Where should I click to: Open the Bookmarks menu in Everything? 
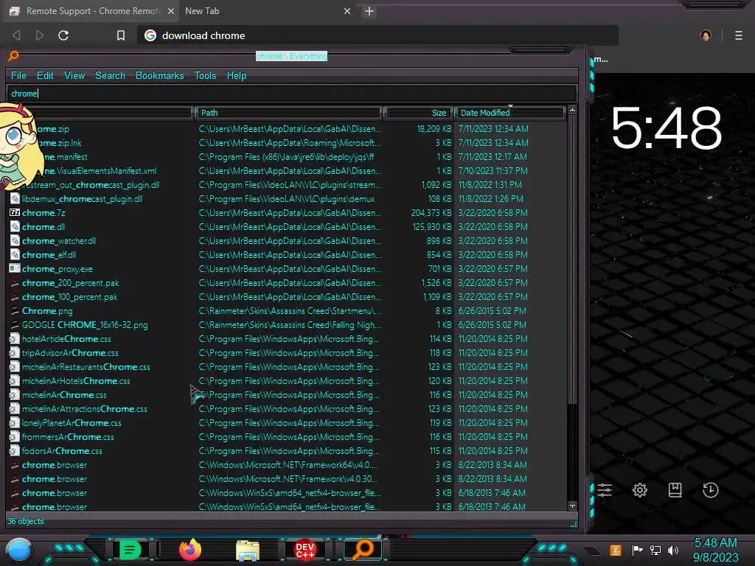click(x=159, y=76)
